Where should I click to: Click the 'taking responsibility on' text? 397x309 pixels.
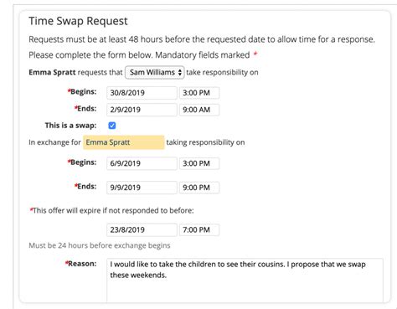(x=205, y=142)
